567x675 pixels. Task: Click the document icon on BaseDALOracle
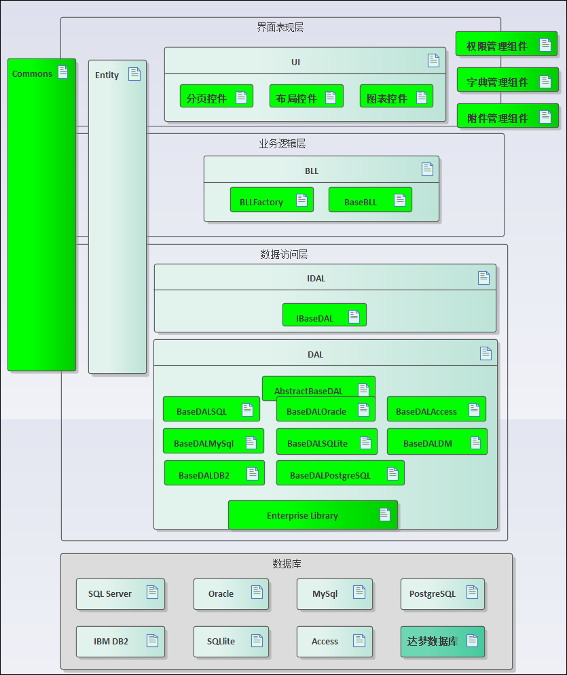[x=364, y=410]
